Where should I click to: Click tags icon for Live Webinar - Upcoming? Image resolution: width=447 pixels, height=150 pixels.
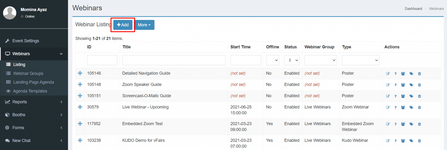coord(411,107)
